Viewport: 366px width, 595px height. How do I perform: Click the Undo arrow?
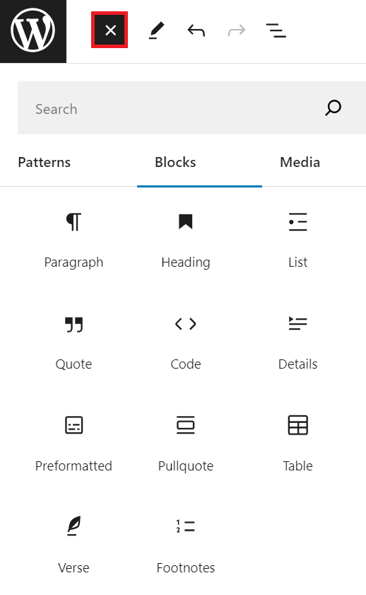(196, 30)
